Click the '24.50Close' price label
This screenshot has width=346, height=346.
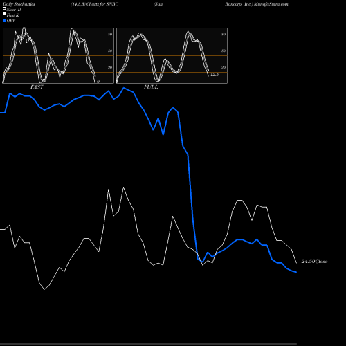coord(314,262)
